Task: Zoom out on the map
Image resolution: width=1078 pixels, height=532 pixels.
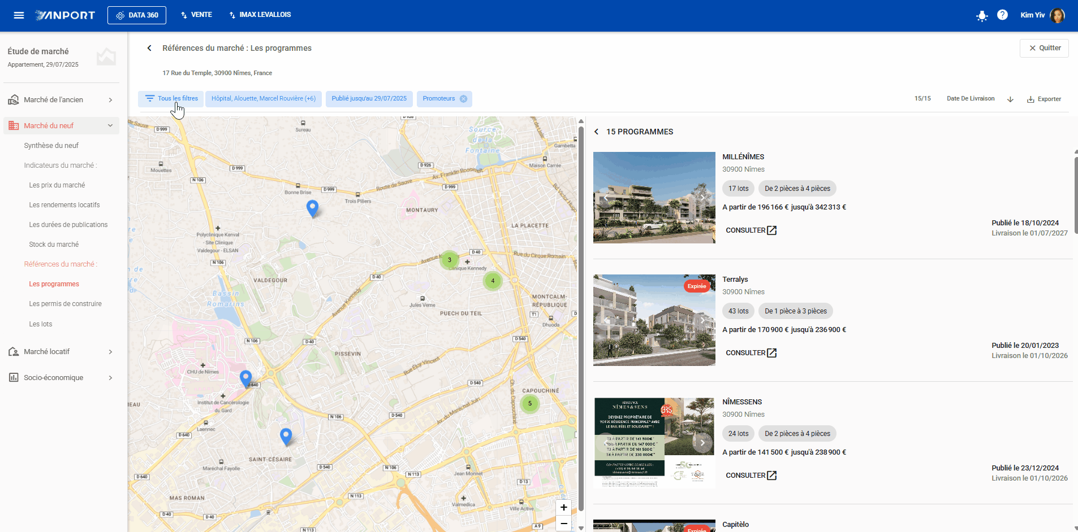Action: (563, 524)
